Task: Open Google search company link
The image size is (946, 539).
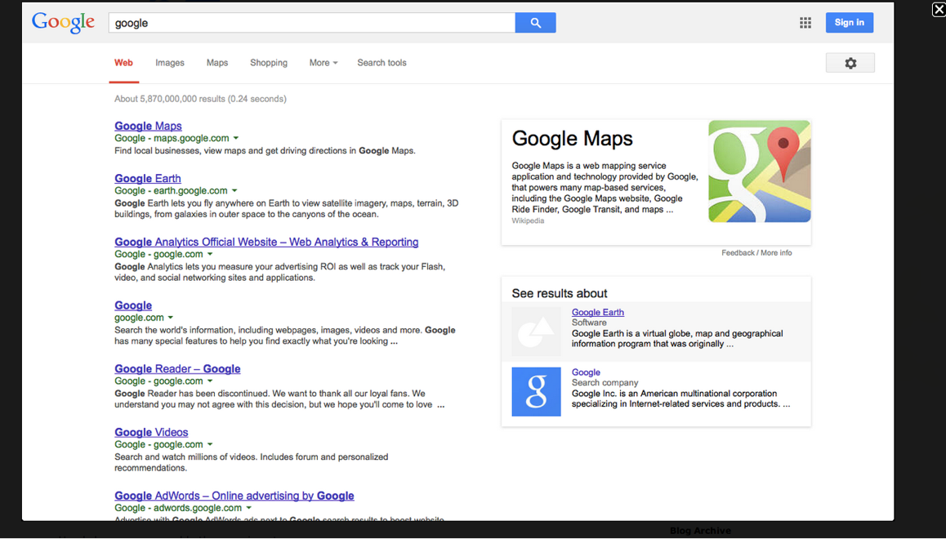Action: click(586, 372)
